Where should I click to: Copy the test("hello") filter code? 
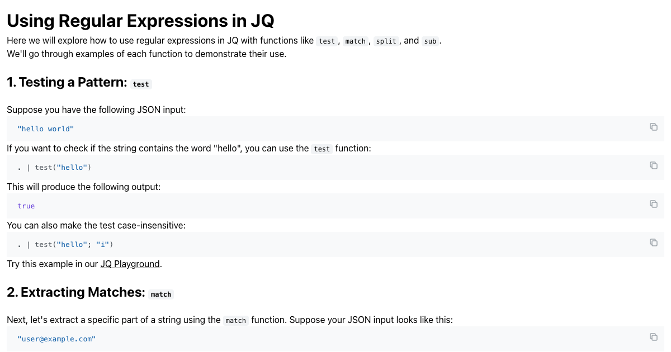click(653, 165)
